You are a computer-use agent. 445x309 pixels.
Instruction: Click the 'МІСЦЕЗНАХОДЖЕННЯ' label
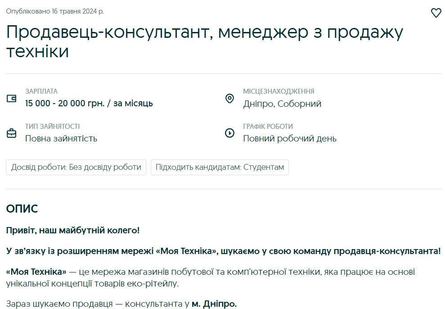tap(279, 91)
